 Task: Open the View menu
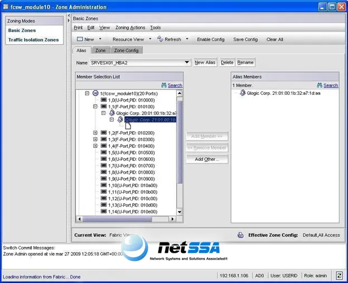[x=104, y=27]
